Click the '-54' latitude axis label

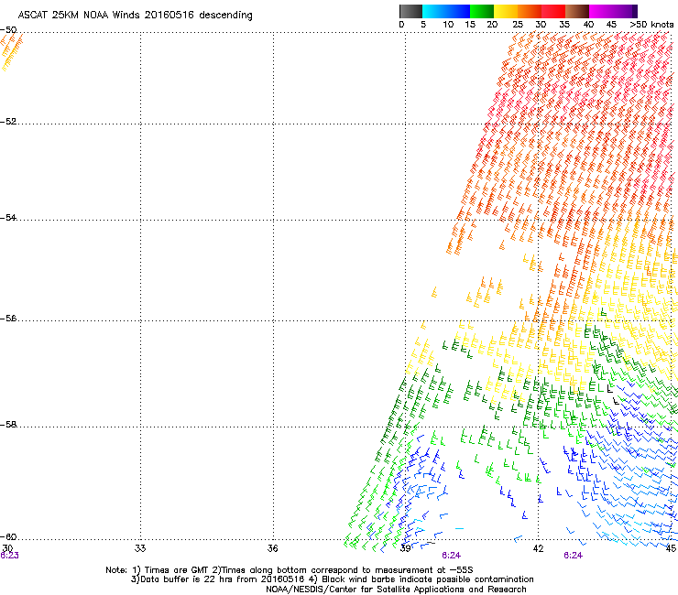[8, 217]
